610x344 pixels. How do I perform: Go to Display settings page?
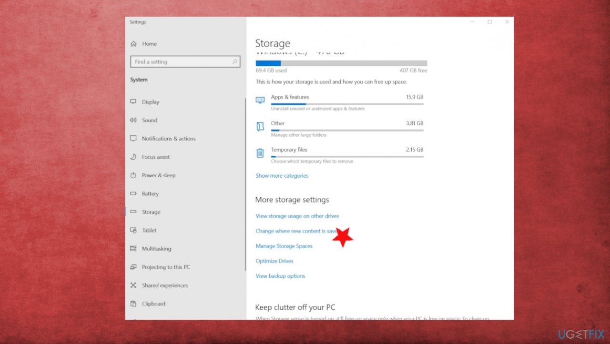pyautogui.click(x=151, y=102)
